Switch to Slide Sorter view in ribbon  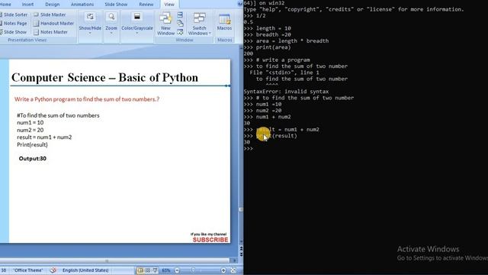(14, 15)
